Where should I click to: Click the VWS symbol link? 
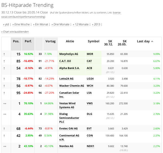(x=90, y=104)
